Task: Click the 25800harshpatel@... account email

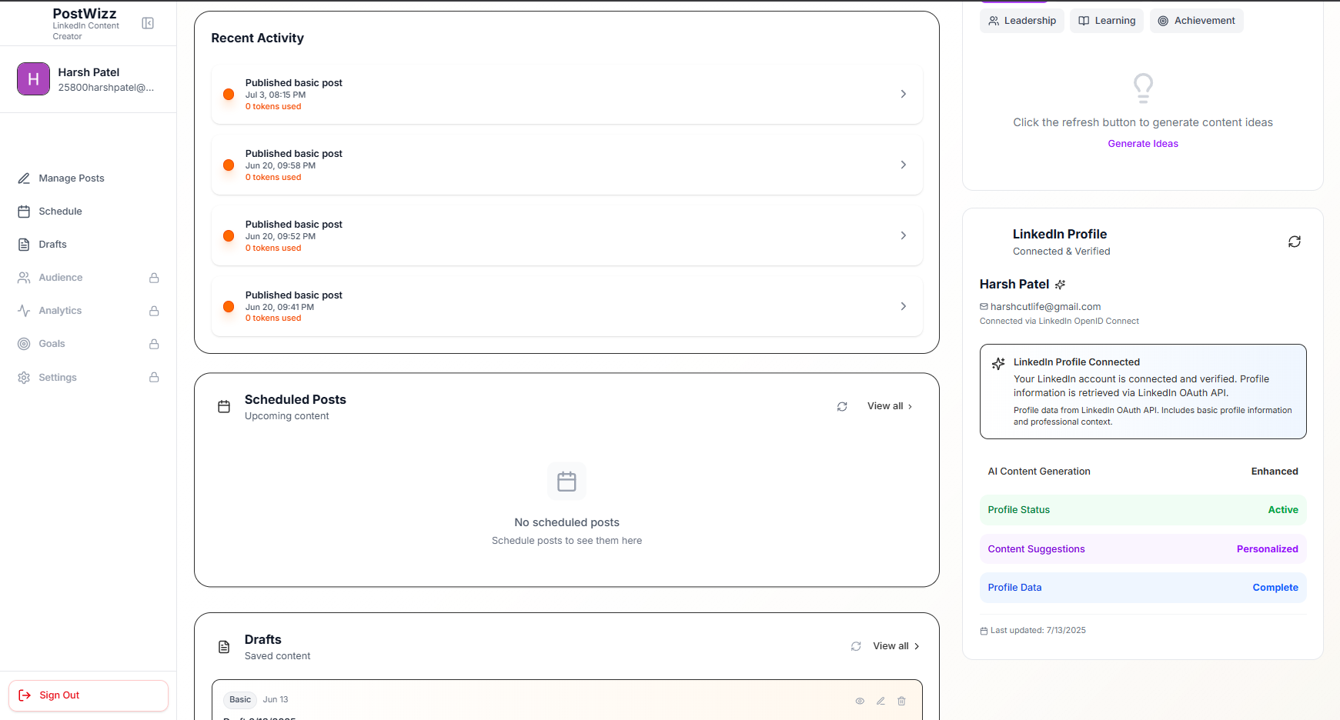Action: [106, 88]
